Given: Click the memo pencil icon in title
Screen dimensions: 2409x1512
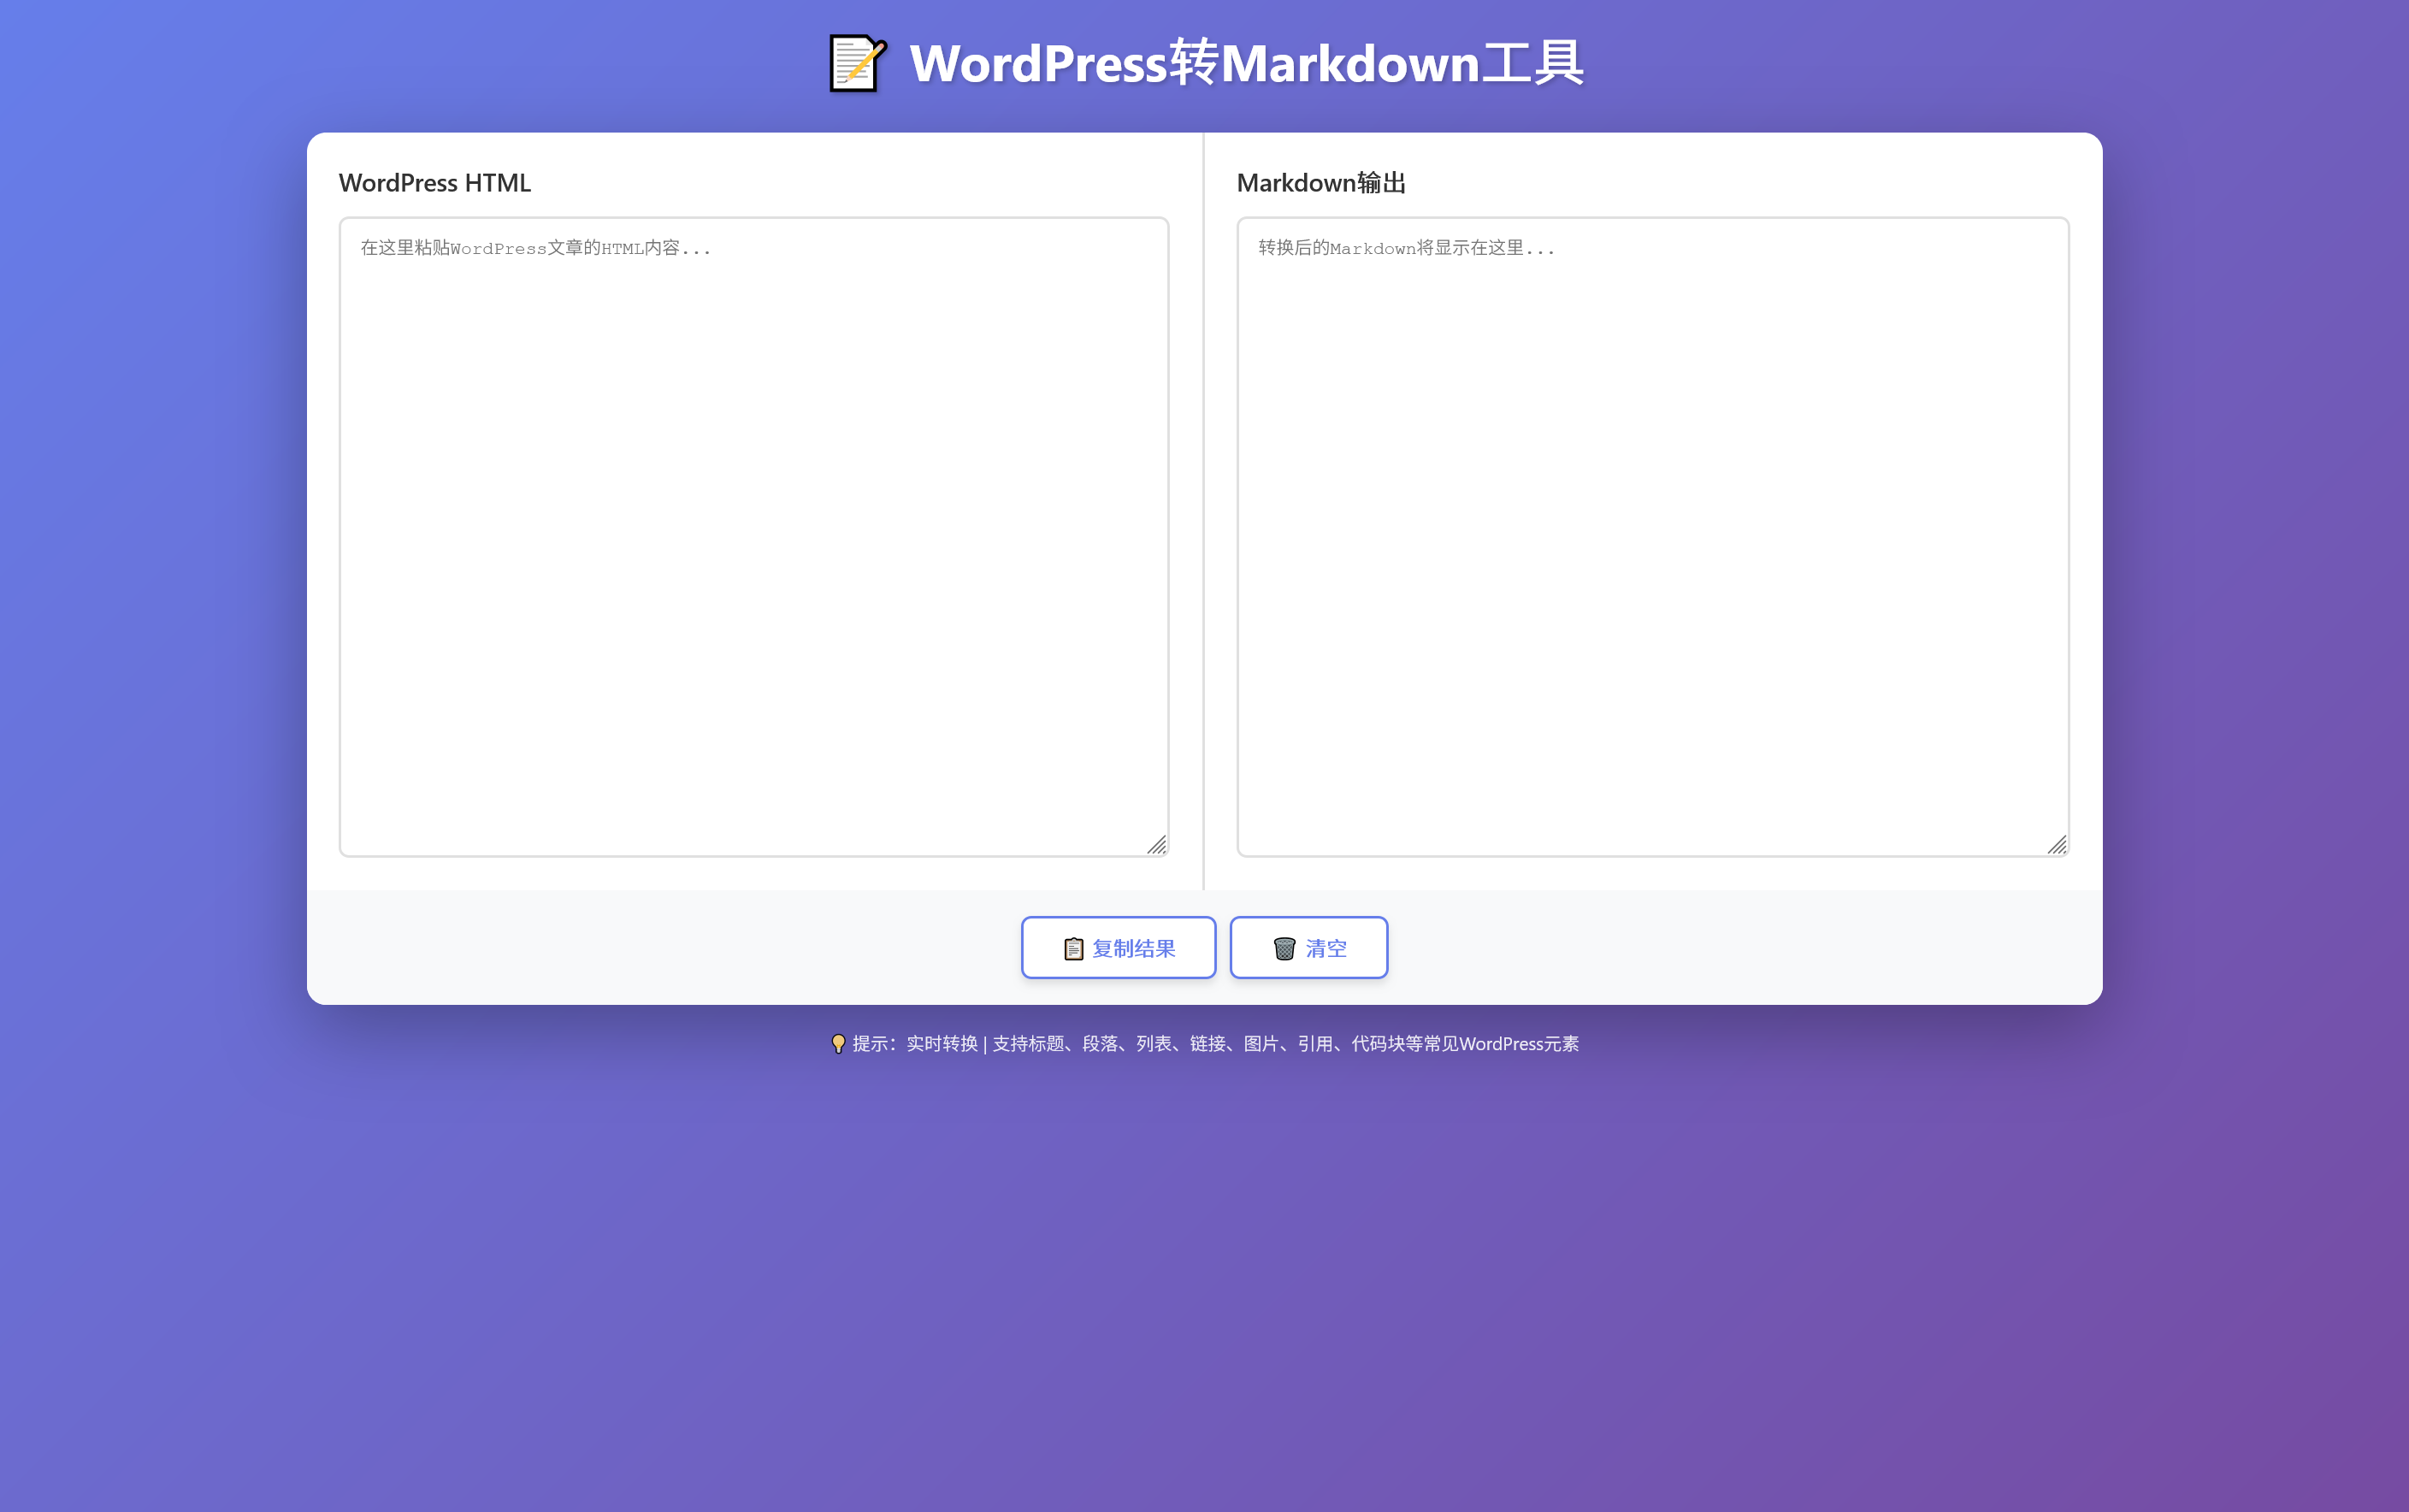Looking at the screenshot, I should pyautogui.click(x=857, y=64).
